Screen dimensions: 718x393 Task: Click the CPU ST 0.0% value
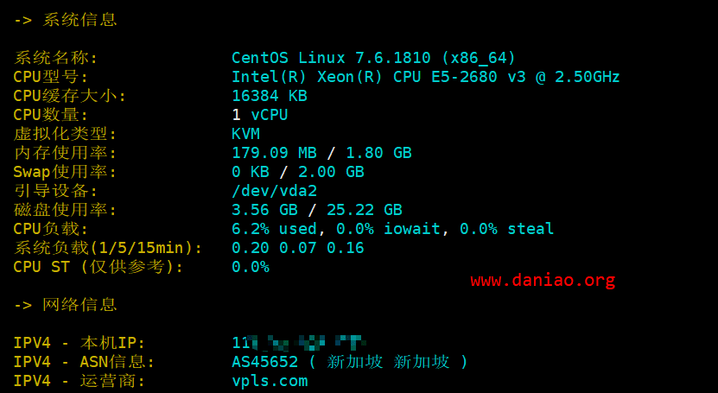pyautogui.click(x=251, y=267)
